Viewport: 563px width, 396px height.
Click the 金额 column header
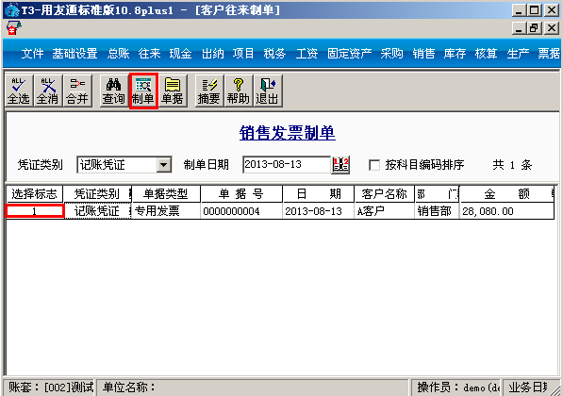pyautogui.click(x=506, y=194)
